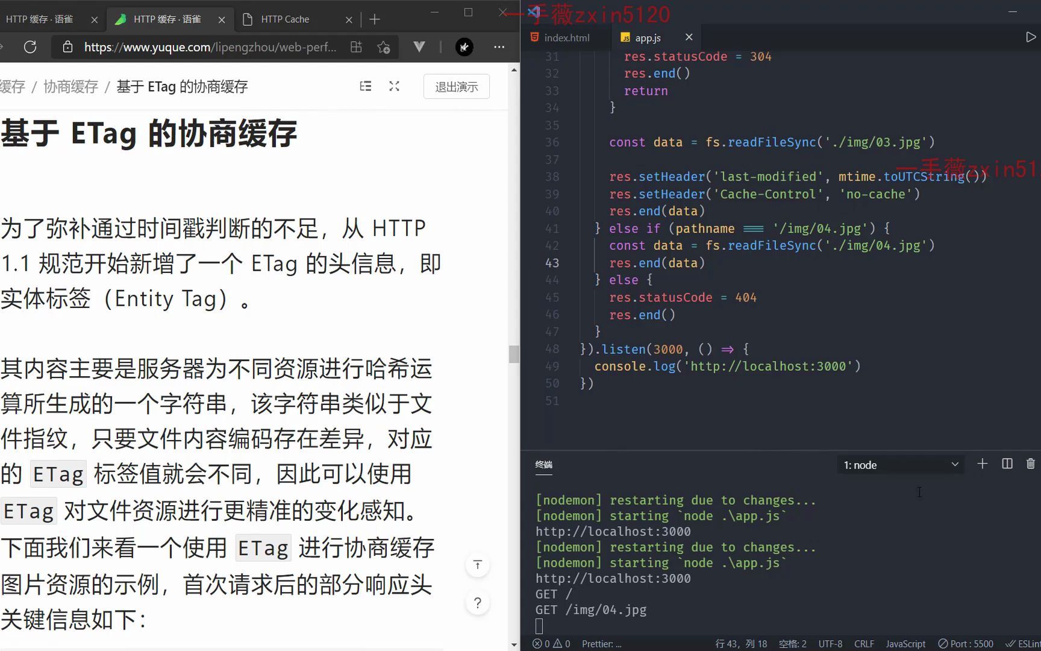1041x651 pixels.
Task: Click browser scrollbar down arrow
Action: 514,644
